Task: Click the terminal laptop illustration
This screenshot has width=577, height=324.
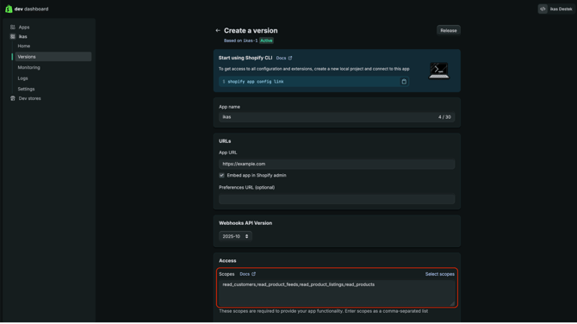Action: click(x=438, y=71)
